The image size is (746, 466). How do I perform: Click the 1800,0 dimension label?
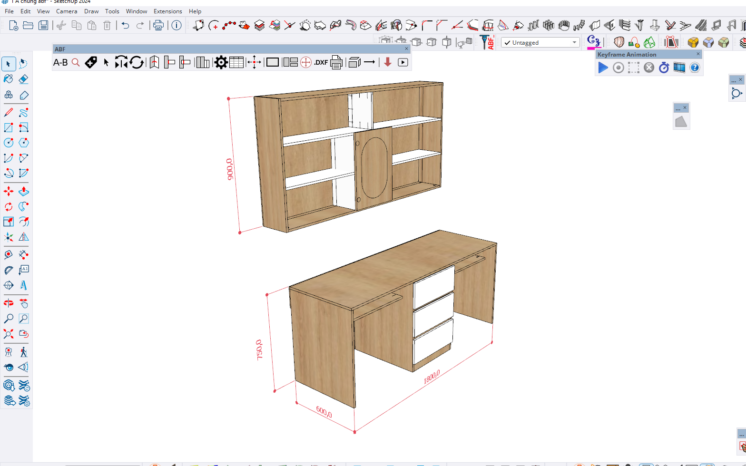click(x=432, y=377)
